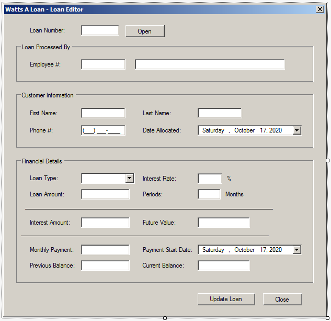331x321 pixels.
Task: Select the Interest Amount field
Action: (105, 223)
